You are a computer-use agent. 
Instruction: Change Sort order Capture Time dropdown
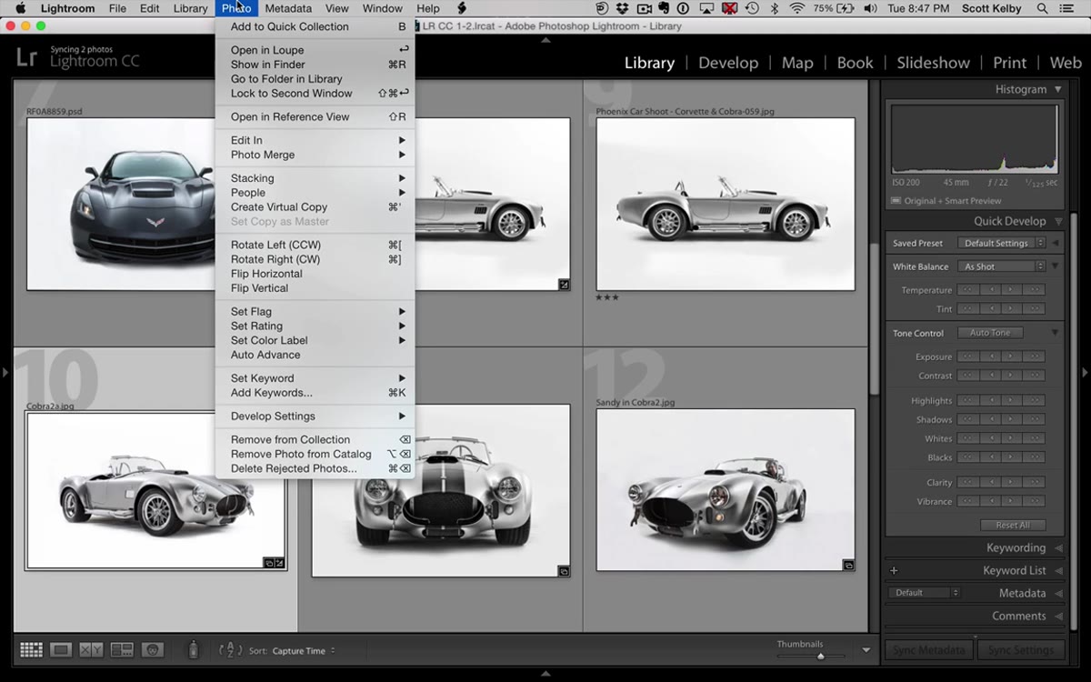point(305,650)
